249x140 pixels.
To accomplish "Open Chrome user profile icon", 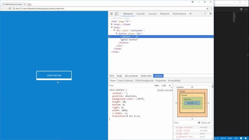I will 193,2.
